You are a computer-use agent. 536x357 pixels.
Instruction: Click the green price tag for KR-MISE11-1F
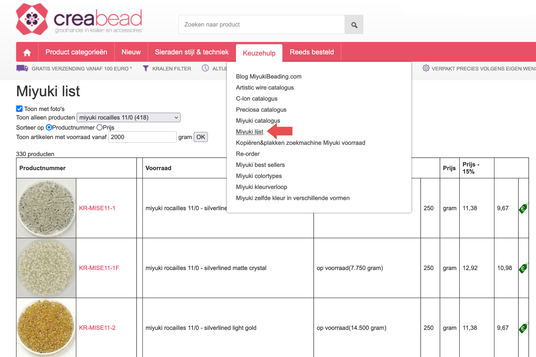(x=523, y=268)
